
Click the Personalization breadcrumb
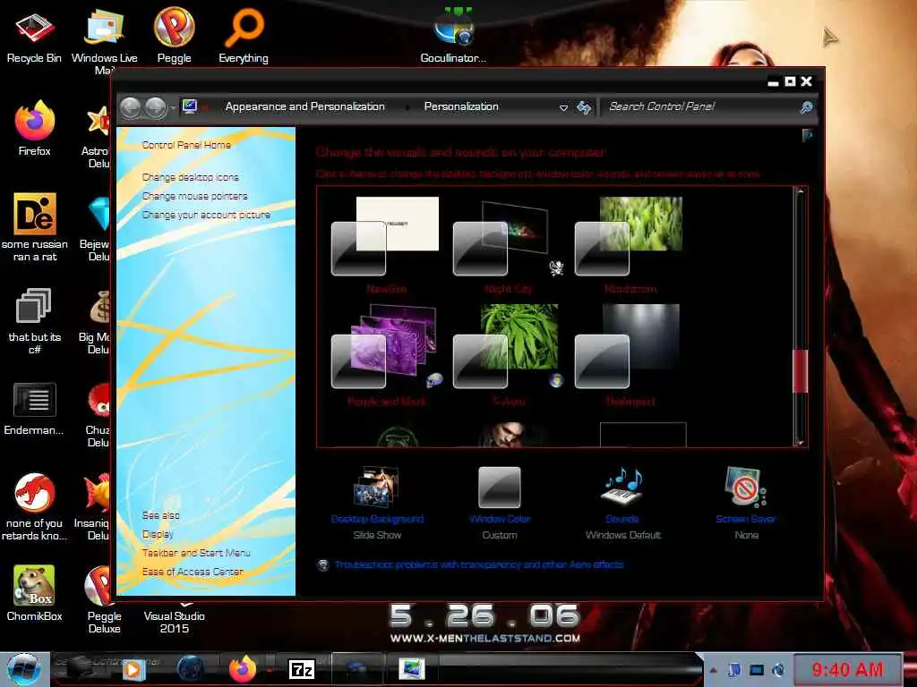click(461, 106)
